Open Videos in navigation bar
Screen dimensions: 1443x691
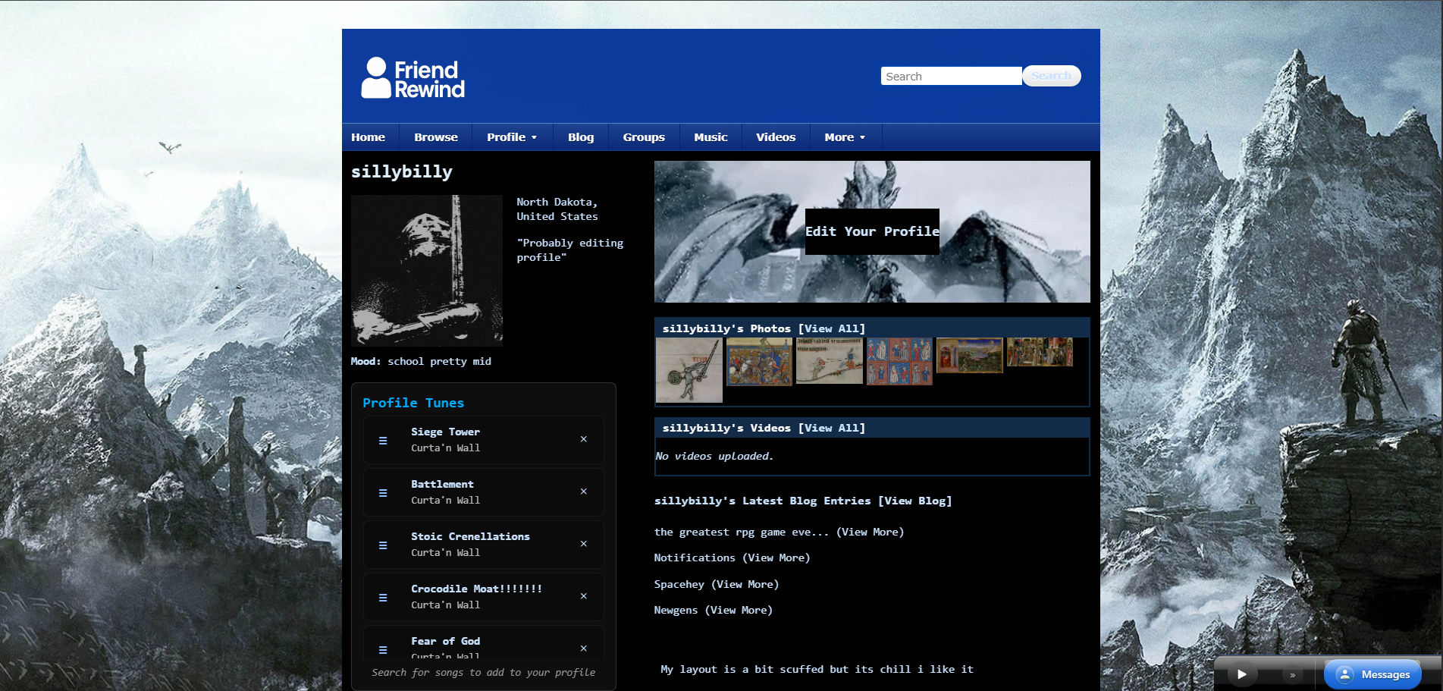click(x=776, y=137)
